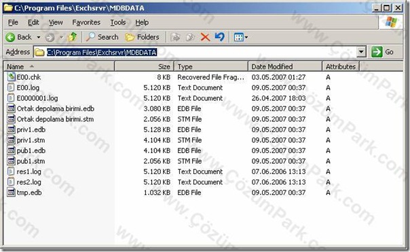Select Ortak depolama birimi.edb file icon
The image size is (410, 252).
click(12, 108)
